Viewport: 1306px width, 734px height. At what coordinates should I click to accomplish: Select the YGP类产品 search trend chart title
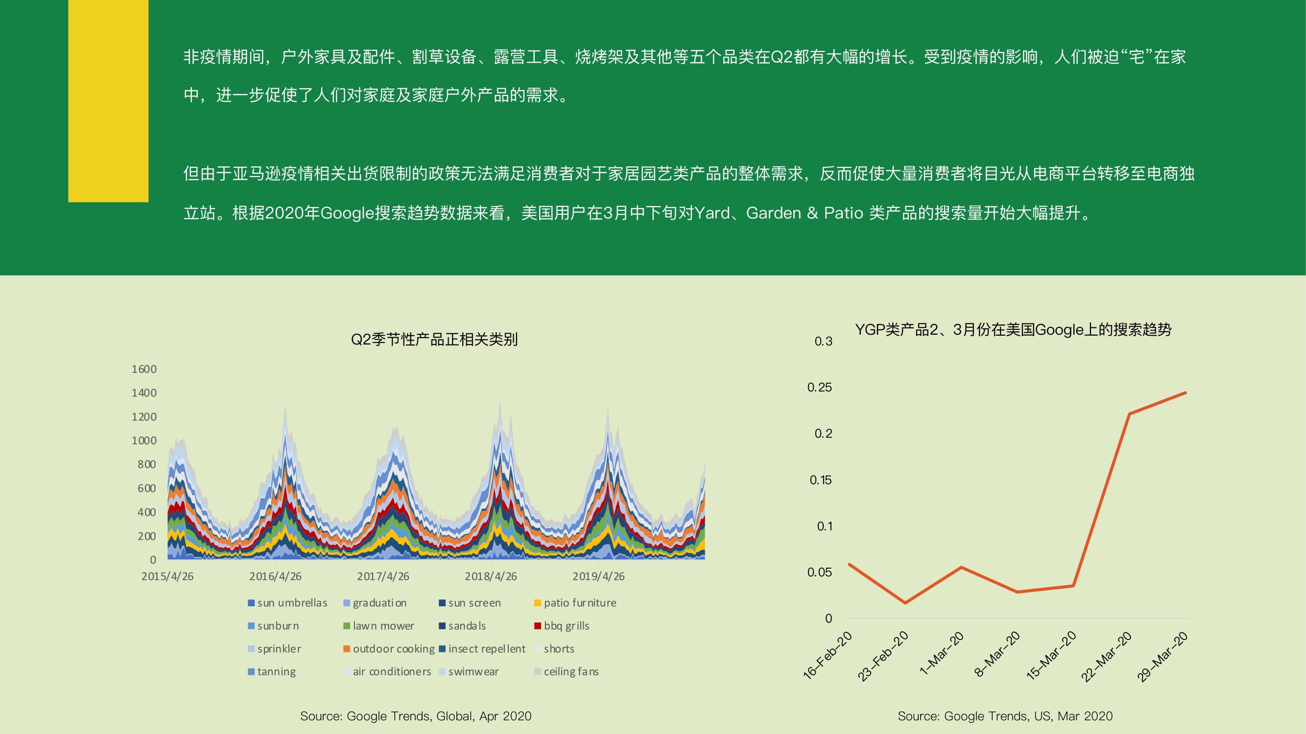coord(1014,330)
